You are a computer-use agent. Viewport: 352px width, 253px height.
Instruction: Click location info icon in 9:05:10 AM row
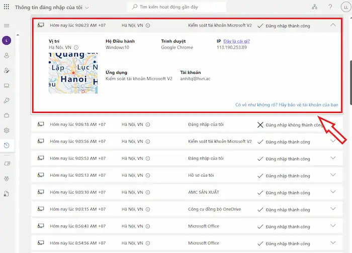pyautogui.click(x=148, y=192)
